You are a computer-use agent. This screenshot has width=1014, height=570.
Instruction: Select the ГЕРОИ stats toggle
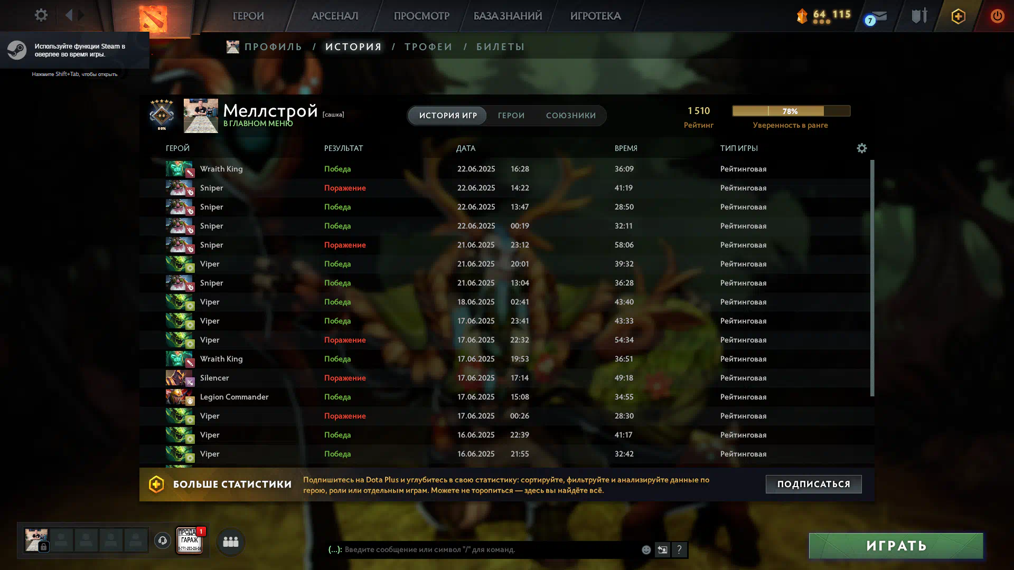pos(511,116)
